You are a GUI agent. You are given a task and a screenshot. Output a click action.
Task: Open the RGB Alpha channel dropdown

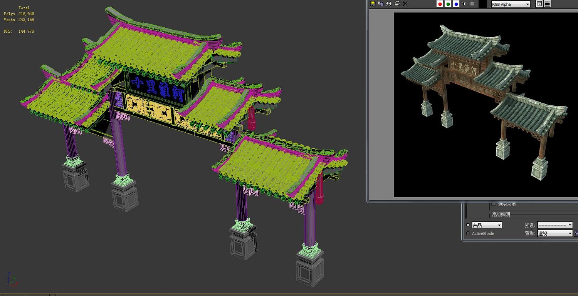point(511,4)
